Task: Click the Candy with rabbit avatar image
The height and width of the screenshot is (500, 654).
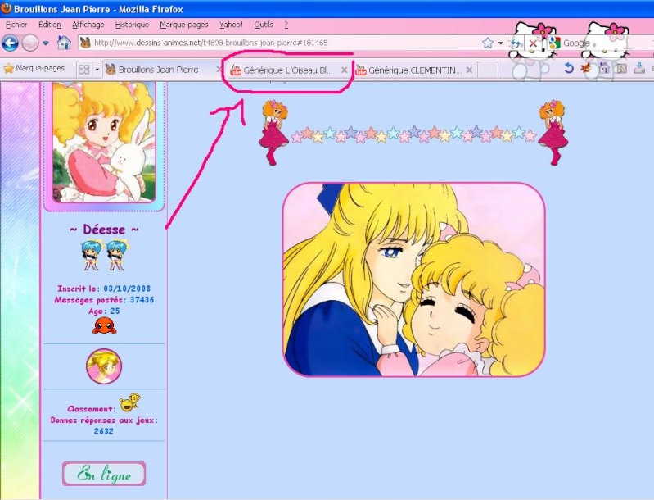Action: 104,142
